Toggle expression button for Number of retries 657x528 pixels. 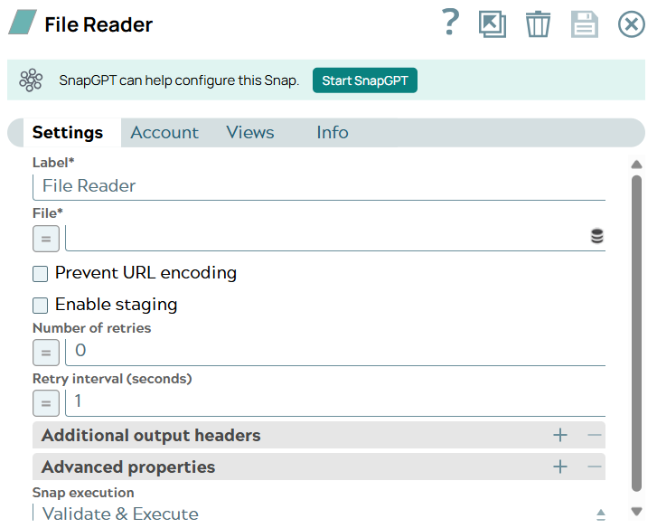click(x=46, y=353)
